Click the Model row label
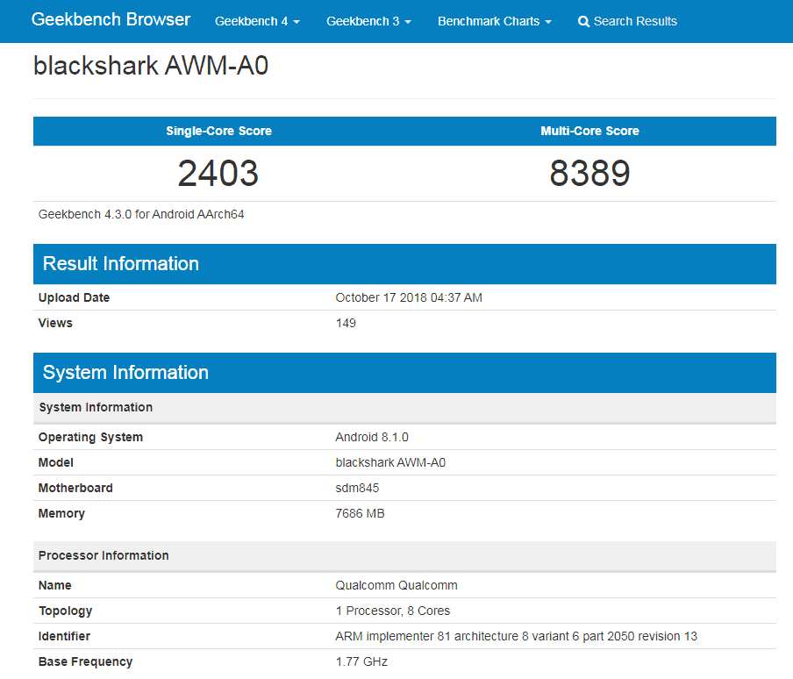This screenshot has width=793, height=679. click(55, 462)
